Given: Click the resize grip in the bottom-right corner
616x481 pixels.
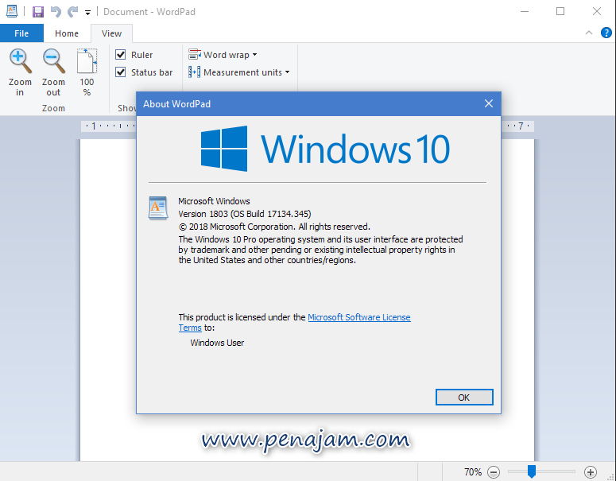Looking at the screenshot, I should [611, 476].
